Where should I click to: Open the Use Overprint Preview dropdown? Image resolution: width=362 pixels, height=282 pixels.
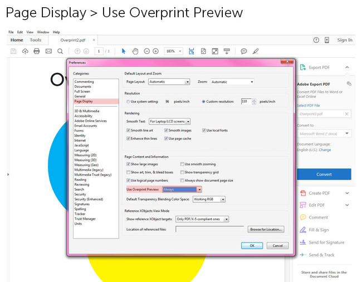(182, 190)
